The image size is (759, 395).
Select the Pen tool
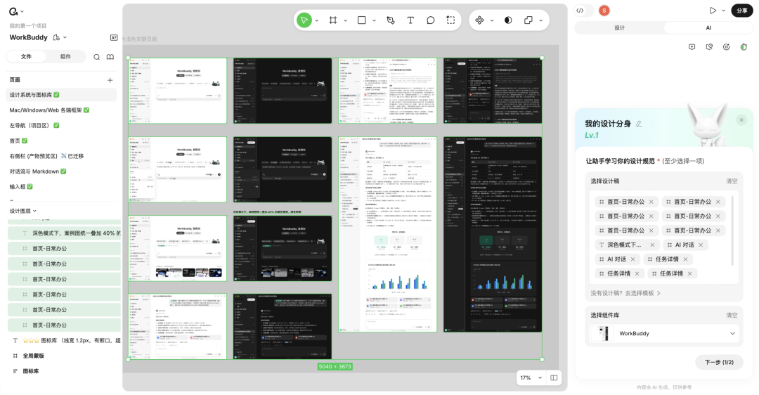click(x=391, y=20)
